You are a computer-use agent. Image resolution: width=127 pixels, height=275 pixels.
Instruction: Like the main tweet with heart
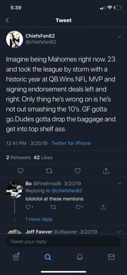click(x=78, y=170)
